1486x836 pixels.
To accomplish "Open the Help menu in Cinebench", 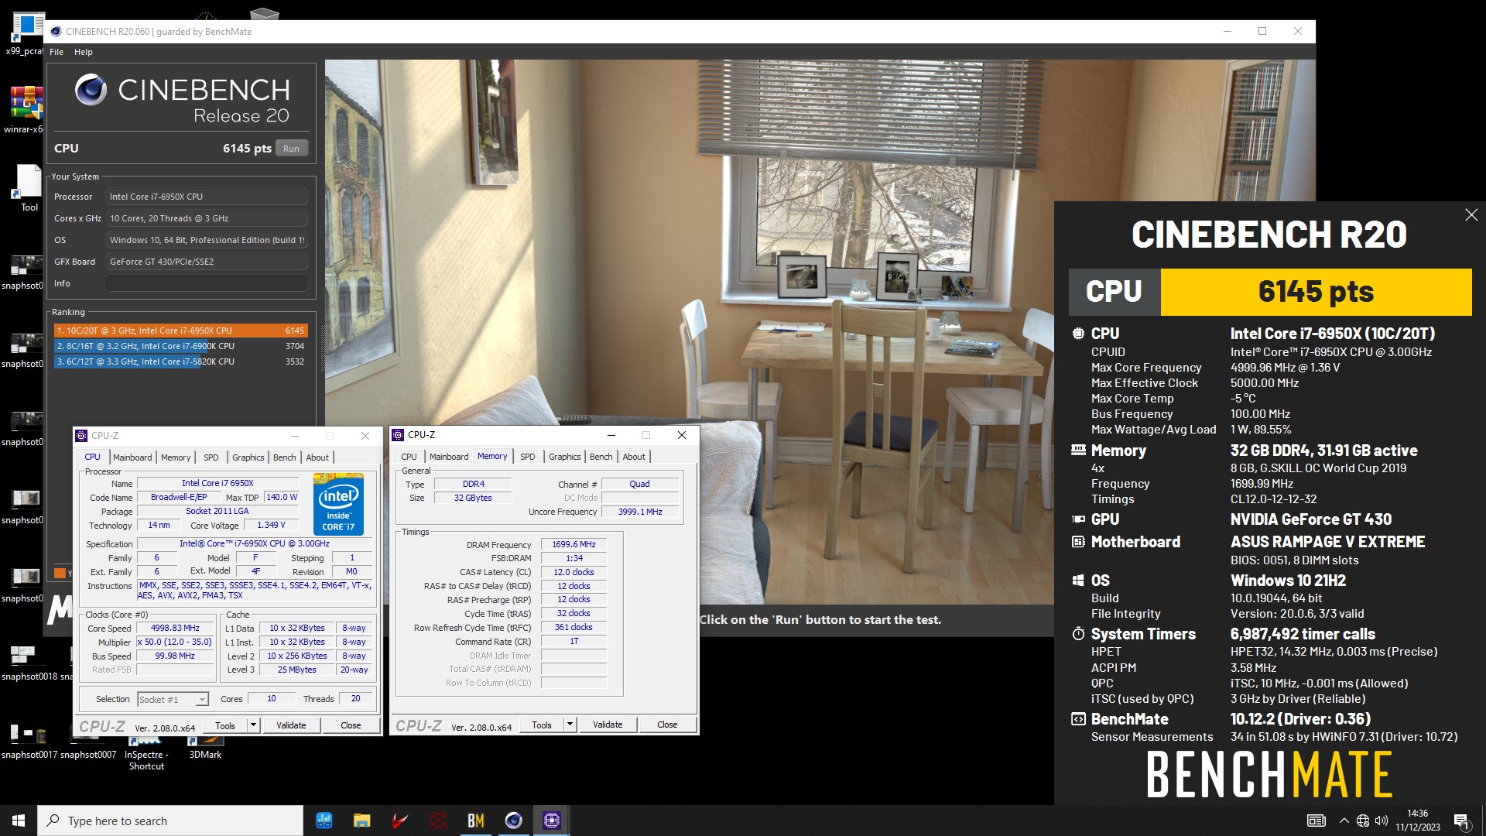I will point(84,52).
